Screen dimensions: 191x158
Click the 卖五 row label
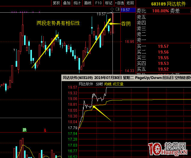141,17
